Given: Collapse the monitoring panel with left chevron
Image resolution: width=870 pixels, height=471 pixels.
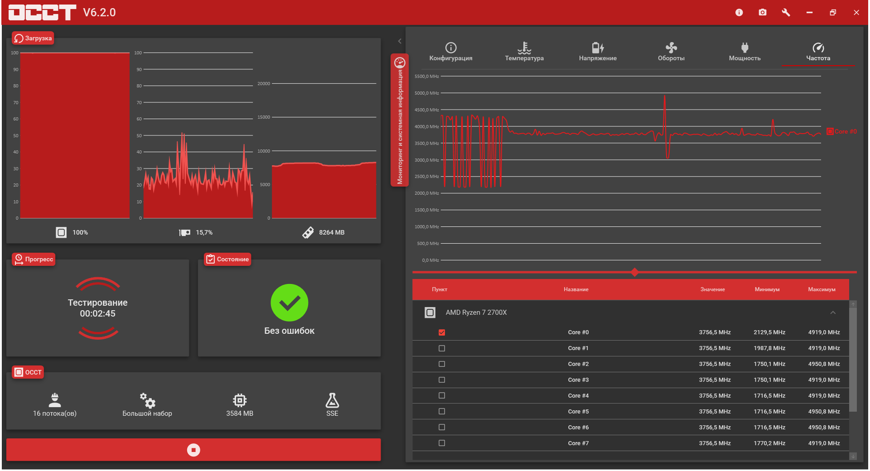Looking at the screenshot, I should click(400, 41).
